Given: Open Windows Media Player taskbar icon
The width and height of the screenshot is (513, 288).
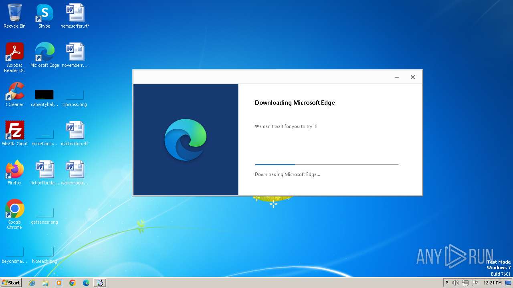Looking at the screenshot, I should tap(59, 283).
